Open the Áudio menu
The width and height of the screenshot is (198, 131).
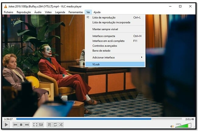(x=38, y=12)
